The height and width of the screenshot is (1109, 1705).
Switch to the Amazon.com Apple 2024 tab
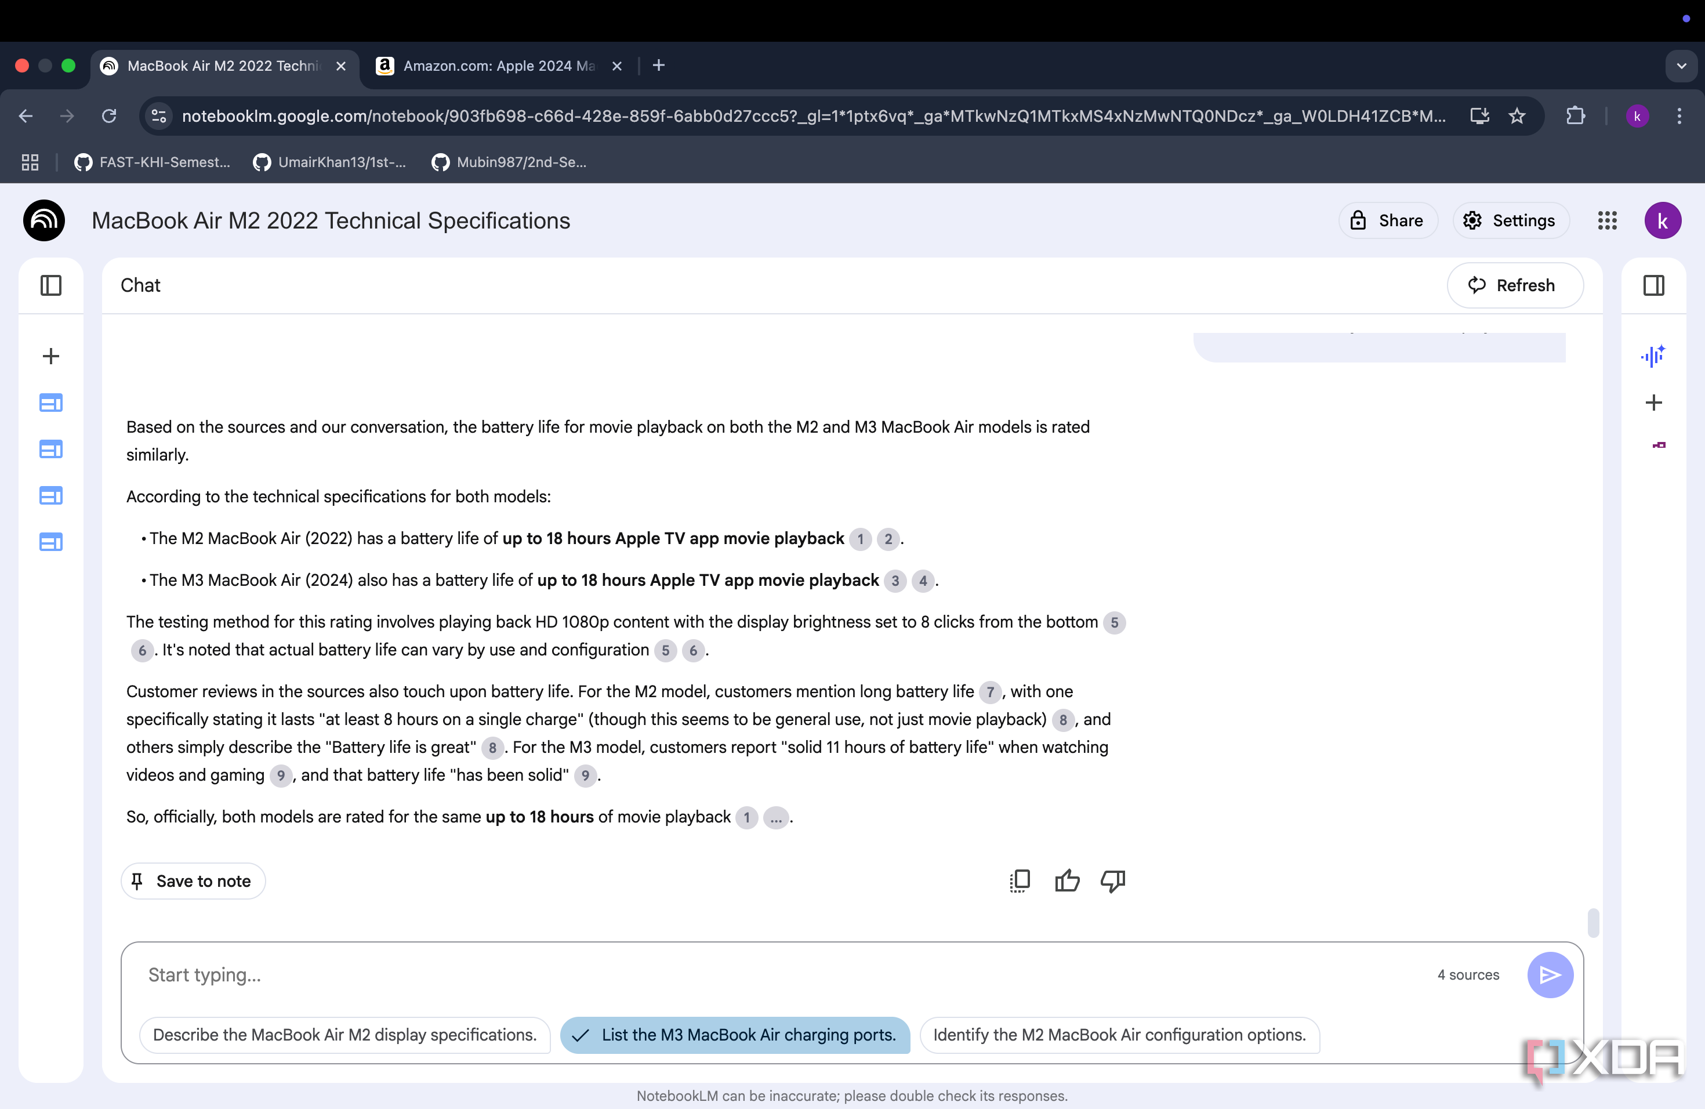[x=498, y=66]
